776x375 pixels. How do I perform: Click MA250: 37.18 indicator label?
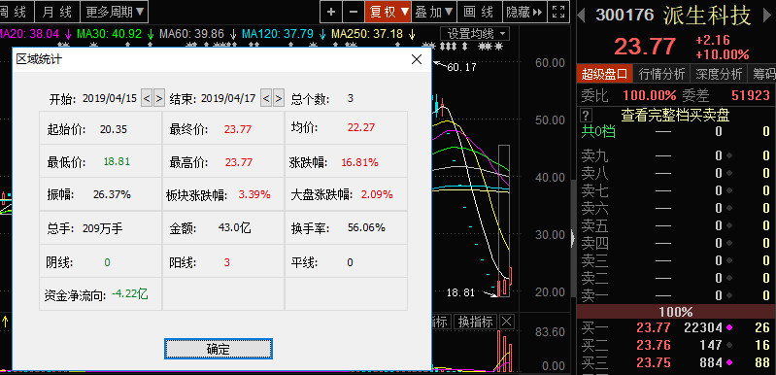click(x=367, y=34)
